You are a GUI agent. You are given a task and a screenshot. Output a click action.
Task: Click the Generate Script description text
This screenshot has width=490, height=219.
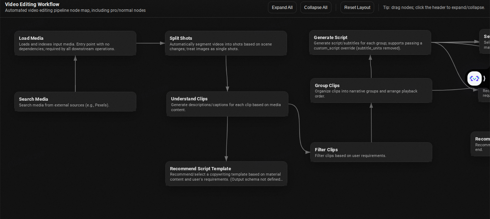pos(368,46)
